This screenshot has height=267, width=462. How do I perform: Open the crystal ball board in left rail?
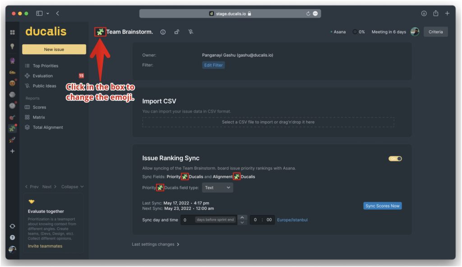tap(12, 61)
